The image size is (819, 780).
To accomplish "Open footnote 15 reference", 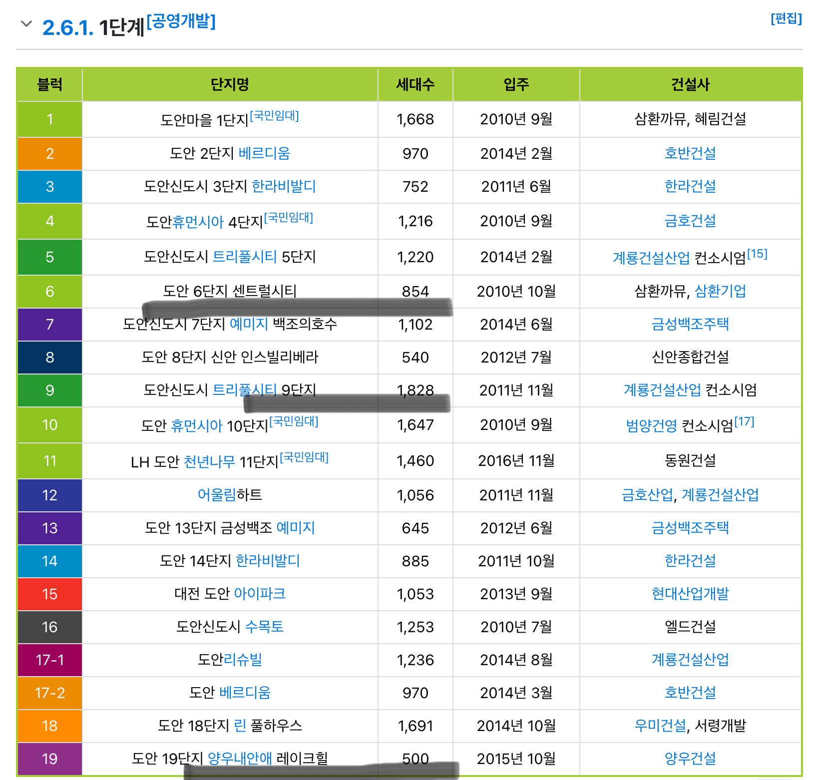I will [757, 254].
